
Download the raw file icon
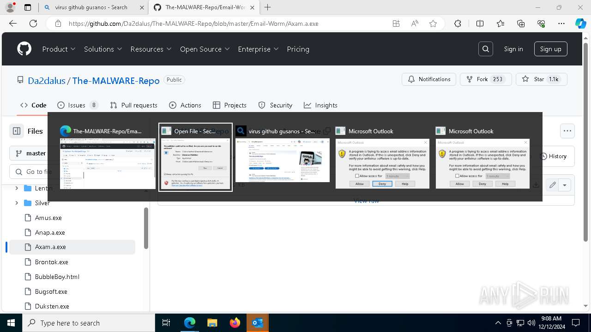[536, 185]
